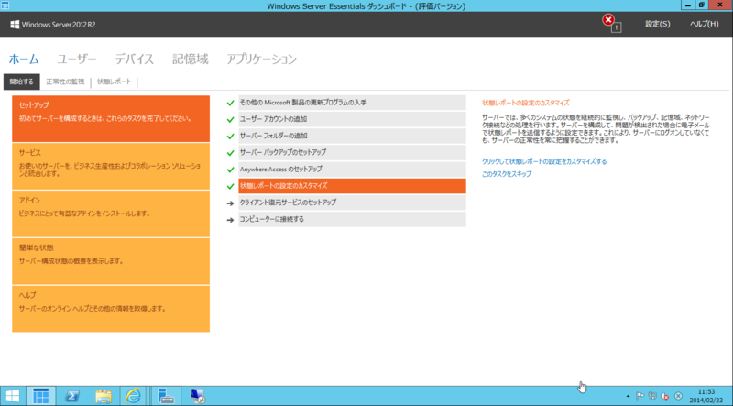
Task: Select task サーバー バックアップのセットアップ
Action: tap(352, 152)
